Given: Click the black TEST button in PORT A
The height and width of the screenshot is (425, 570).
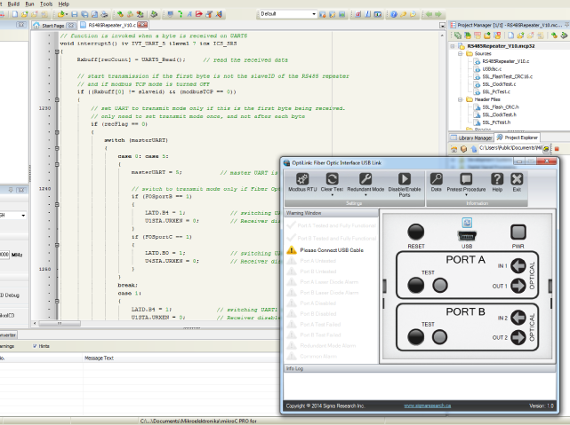Looking at the screenshot, I should pos(416,285).
